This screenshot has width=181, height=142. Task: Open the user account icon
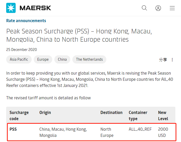point(158,8)
